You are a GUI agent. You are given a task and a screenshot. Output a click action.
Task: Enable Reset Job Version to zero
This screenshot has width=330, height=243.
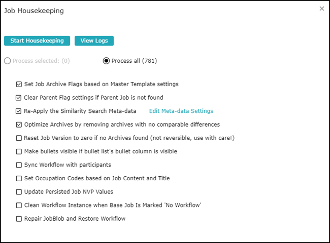[x=19, y=138]
